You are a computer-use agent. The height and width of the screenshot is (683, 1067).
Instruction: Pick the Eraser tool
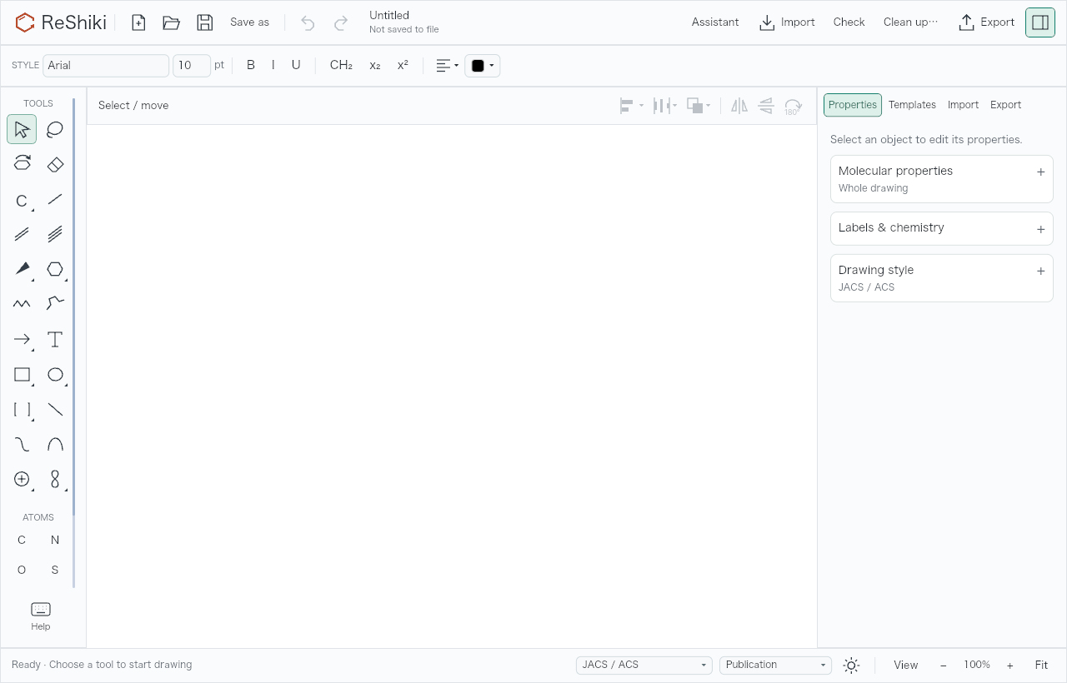pos(55,164)
